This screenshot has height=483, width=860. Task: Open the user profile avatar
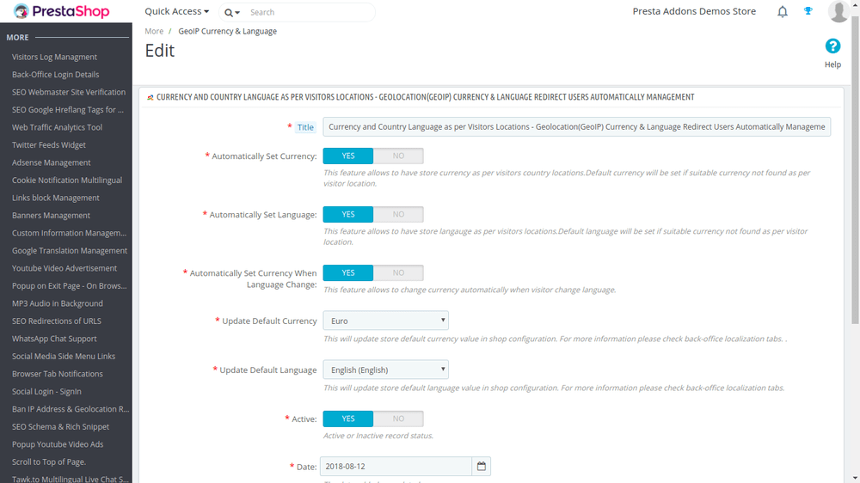pos(838,11)
